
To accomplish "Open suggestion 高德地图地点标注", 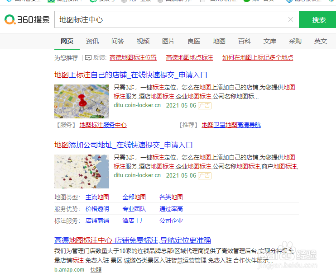I will 189,57.
